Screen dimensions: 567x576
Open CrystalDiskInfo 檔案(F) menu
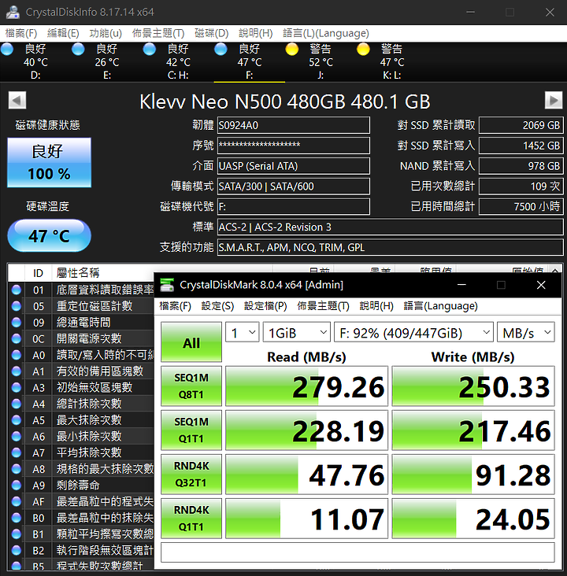(21, 33)
